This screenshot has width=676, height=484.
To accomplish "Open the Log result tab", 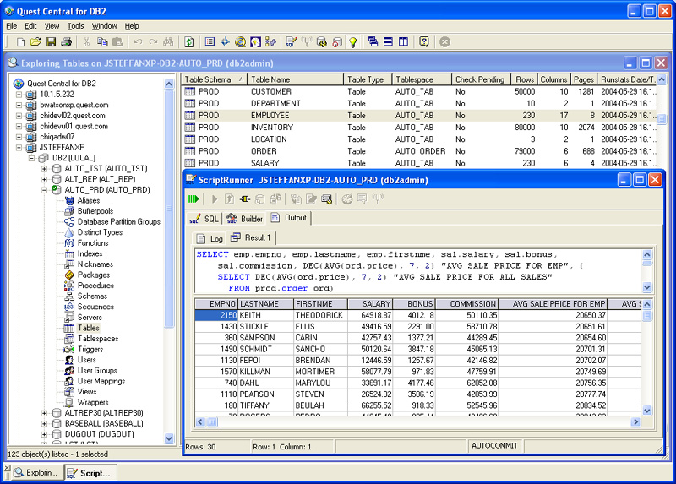I will click(210, 238).
